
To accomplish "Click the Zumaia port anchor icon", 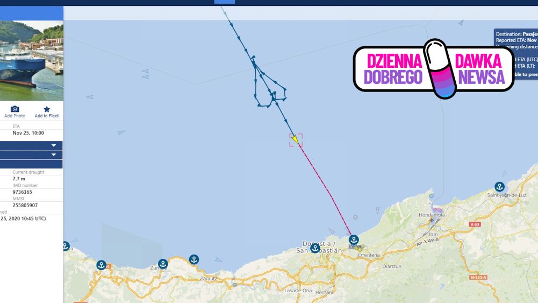I will coord(163,264).
